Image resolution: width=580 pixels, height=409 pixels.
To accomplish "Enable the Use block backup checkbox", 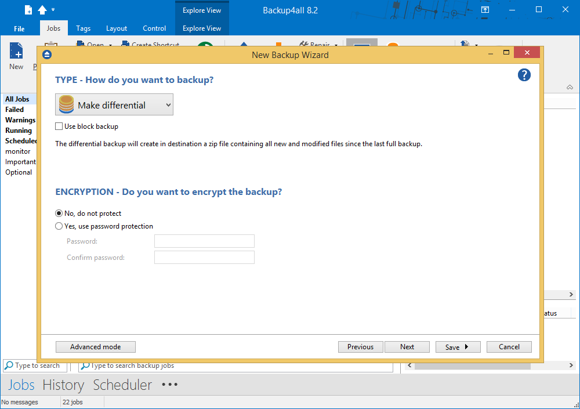I will [59, 126].
